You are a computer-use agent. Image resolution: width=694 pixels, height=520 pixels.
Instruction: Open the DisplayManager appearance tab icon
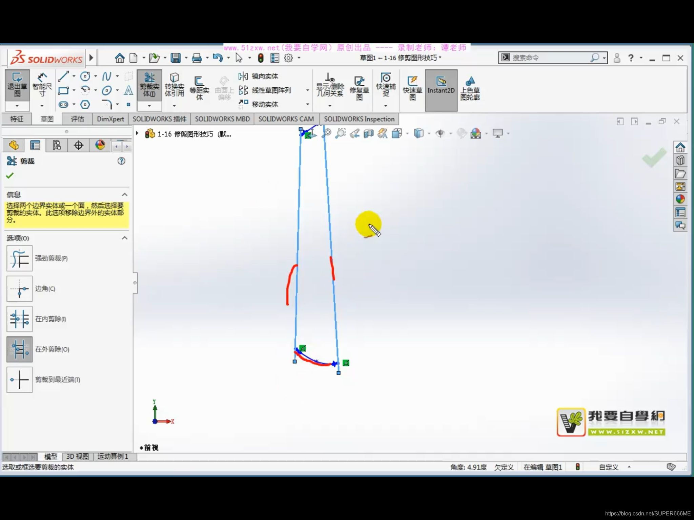coord(100,145)
